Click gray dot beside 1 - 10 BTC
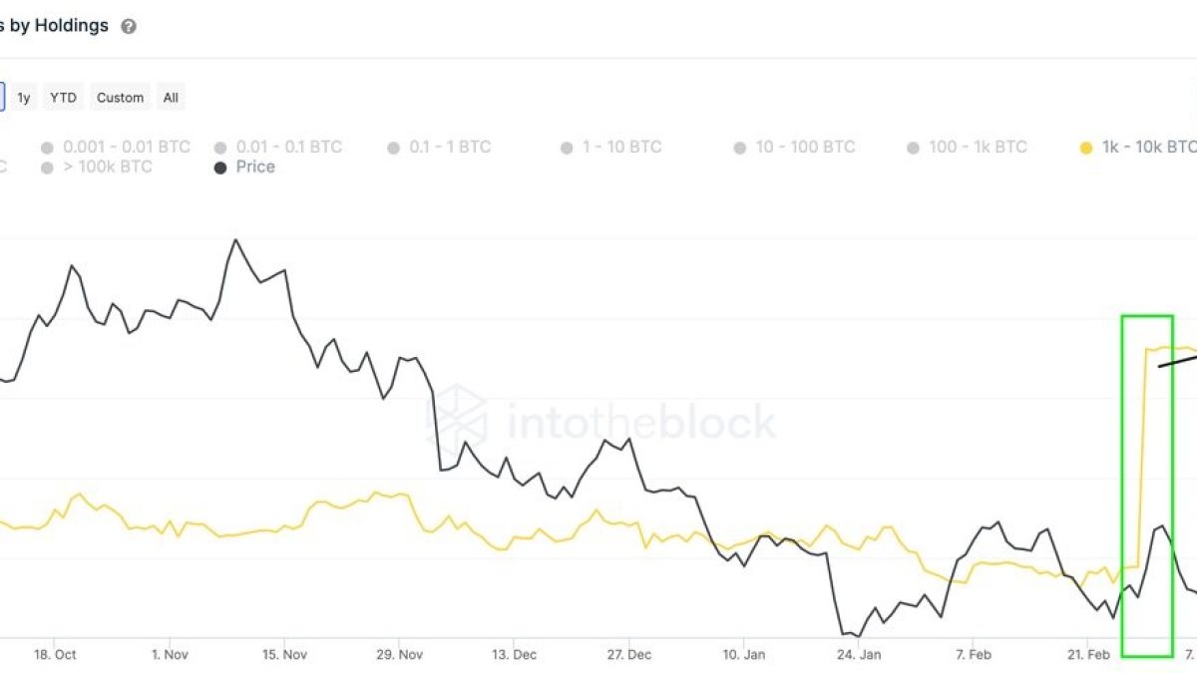 567,148
